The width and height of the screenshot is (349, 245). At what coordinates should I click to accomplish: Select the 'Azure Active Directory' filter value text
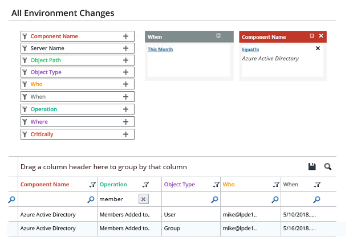tap(270, 59)
